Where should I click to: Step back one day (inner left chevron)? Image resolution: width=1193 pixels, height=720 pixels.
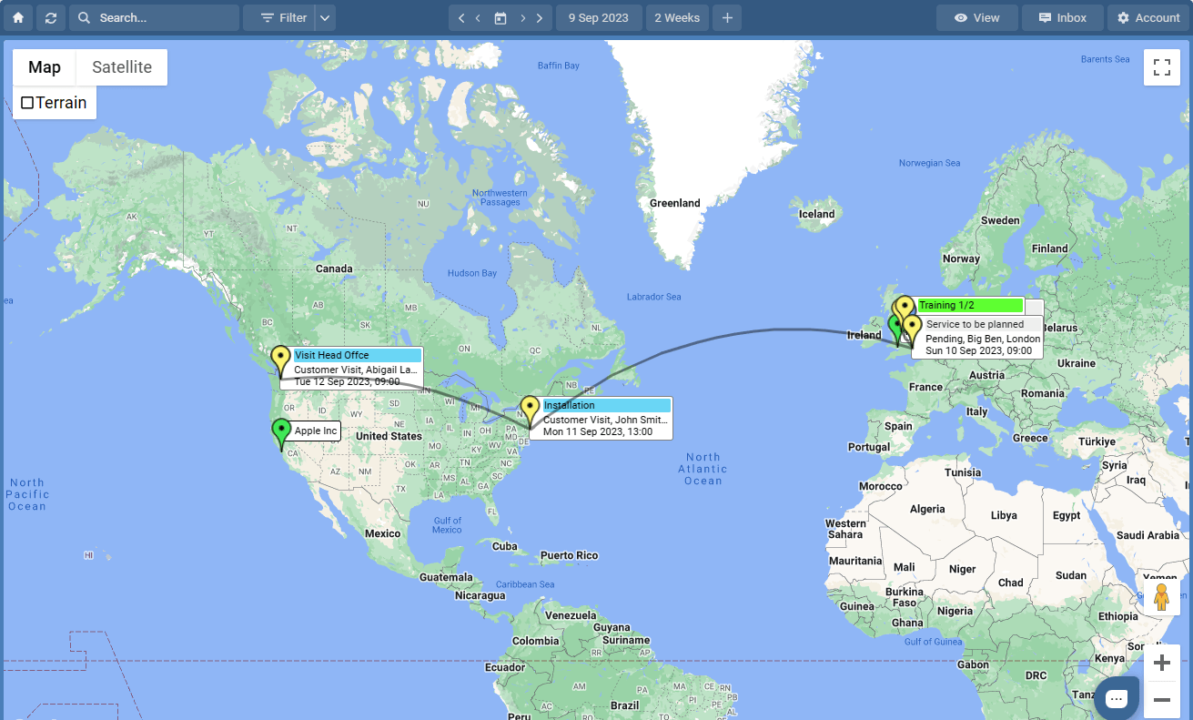pyautogui.click(x=478, y=17)
